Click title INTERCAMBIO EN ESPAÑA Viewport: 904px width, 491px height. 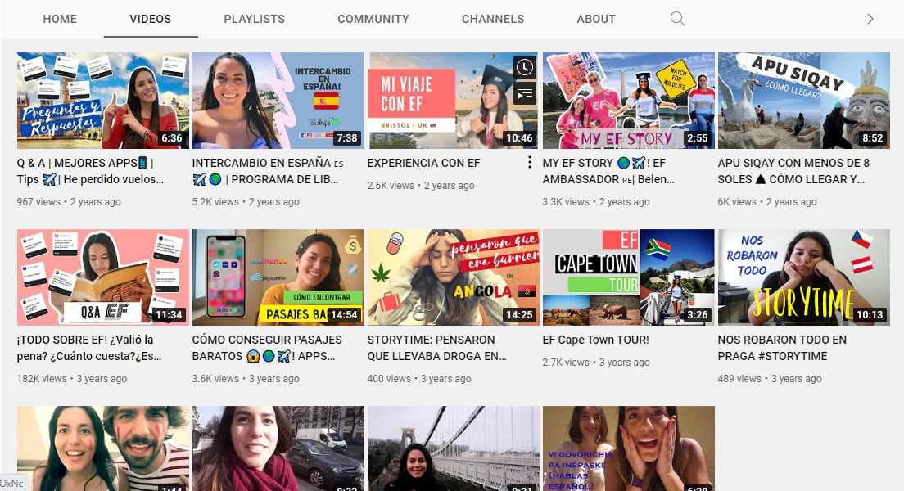268,171
